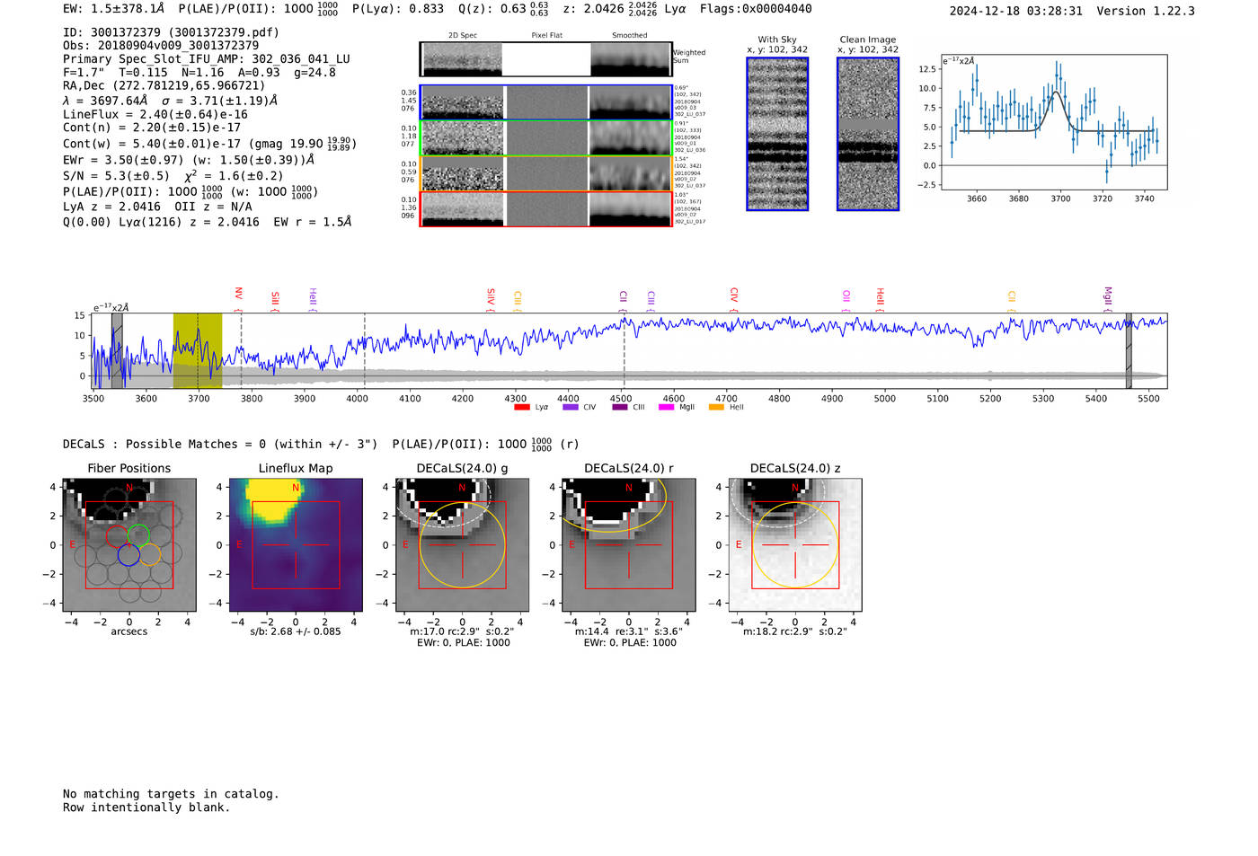This screenshot has height=856, width=1258.
Task: Click the 'Obs: 20180904v009_3001372379' line
Action: [161, 46]
